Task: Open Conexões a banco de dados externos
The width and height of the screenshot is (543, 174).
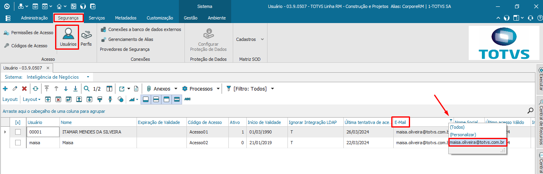Action: (x=141, y=29)
